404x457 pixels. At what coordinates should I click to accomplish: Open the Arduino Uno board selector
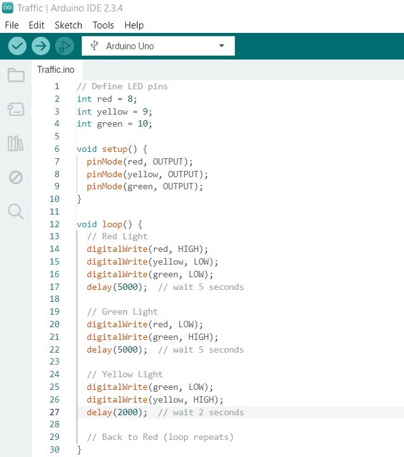coord(158,46)
